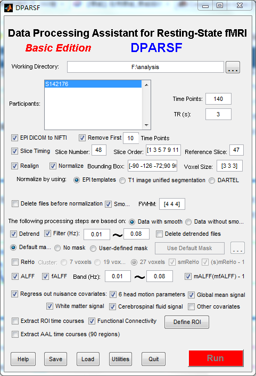
Task: Select the No mask radio button
Action: pyautogui.click(x=57, y=248)
